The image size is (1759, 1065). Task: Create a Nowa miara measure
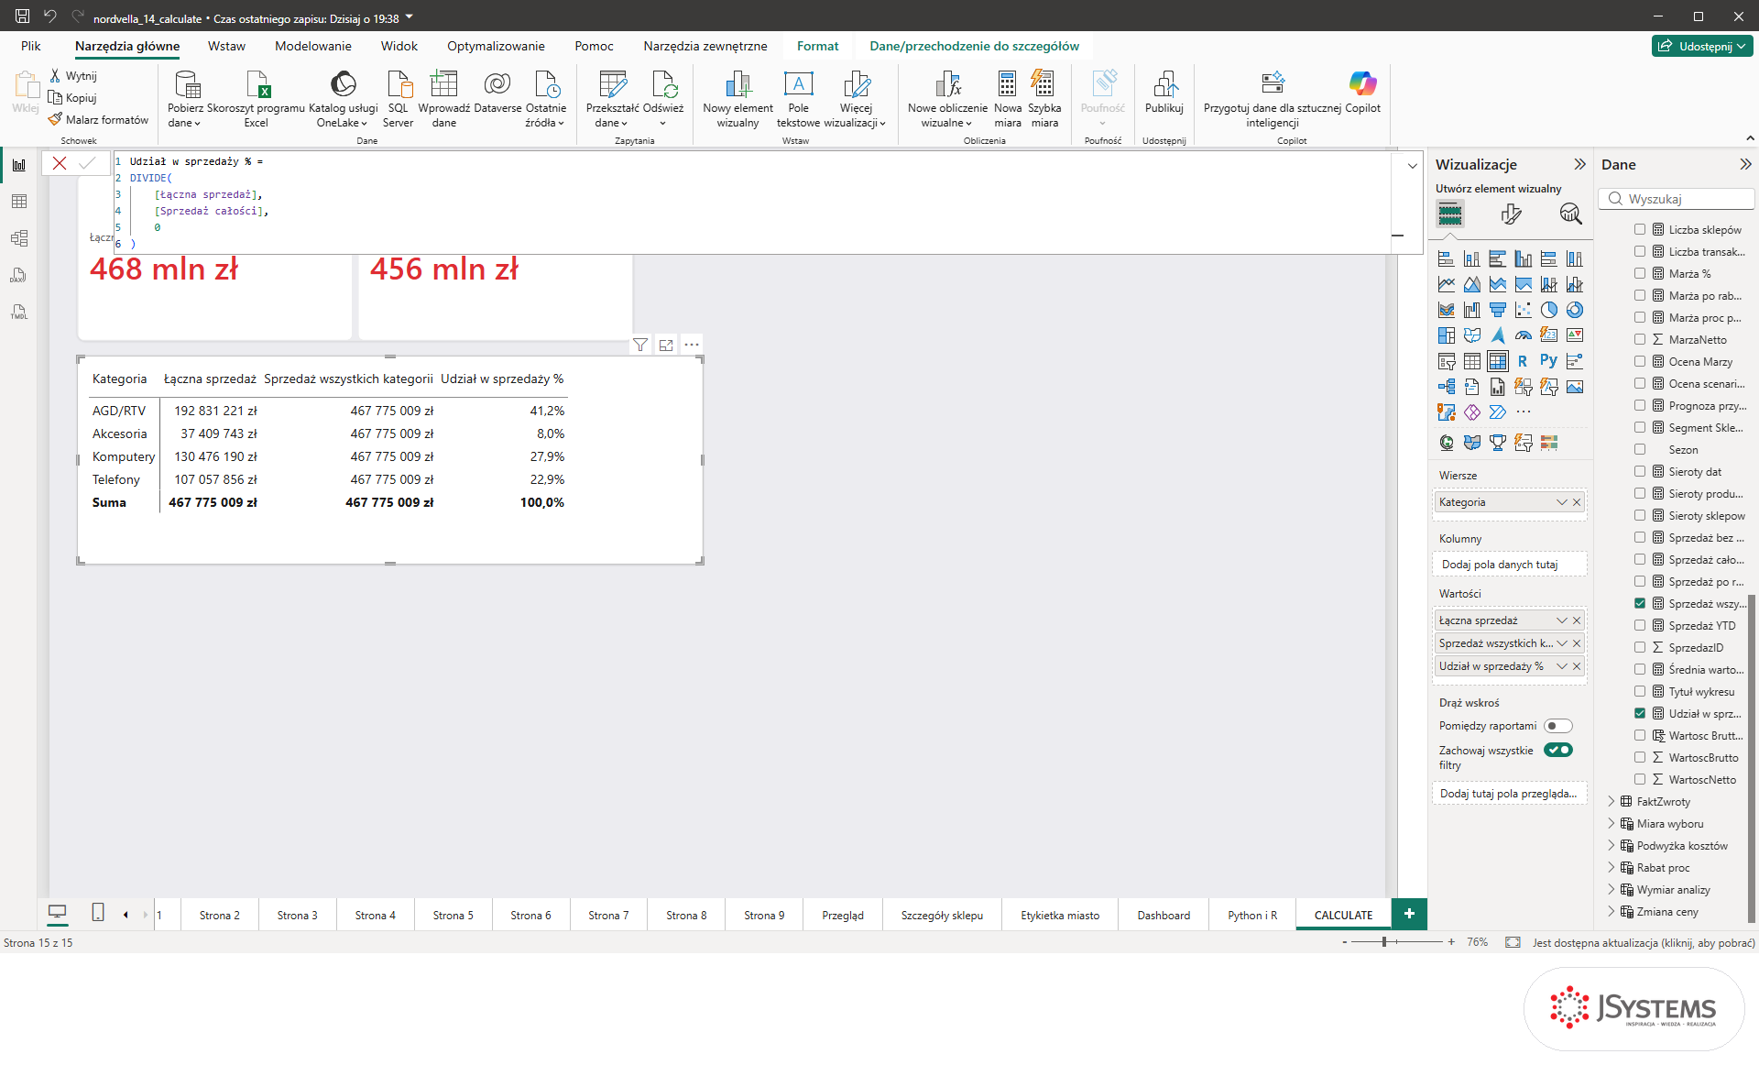pos(1007,99)
